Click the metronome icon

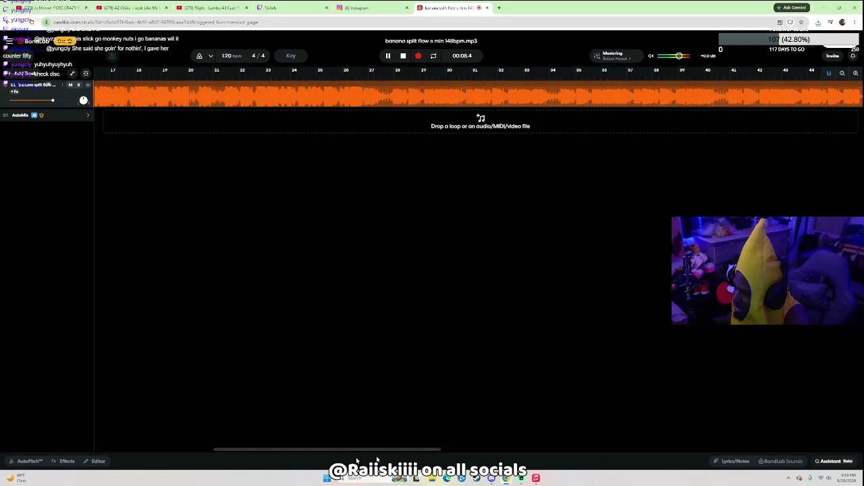click(199, 56)
